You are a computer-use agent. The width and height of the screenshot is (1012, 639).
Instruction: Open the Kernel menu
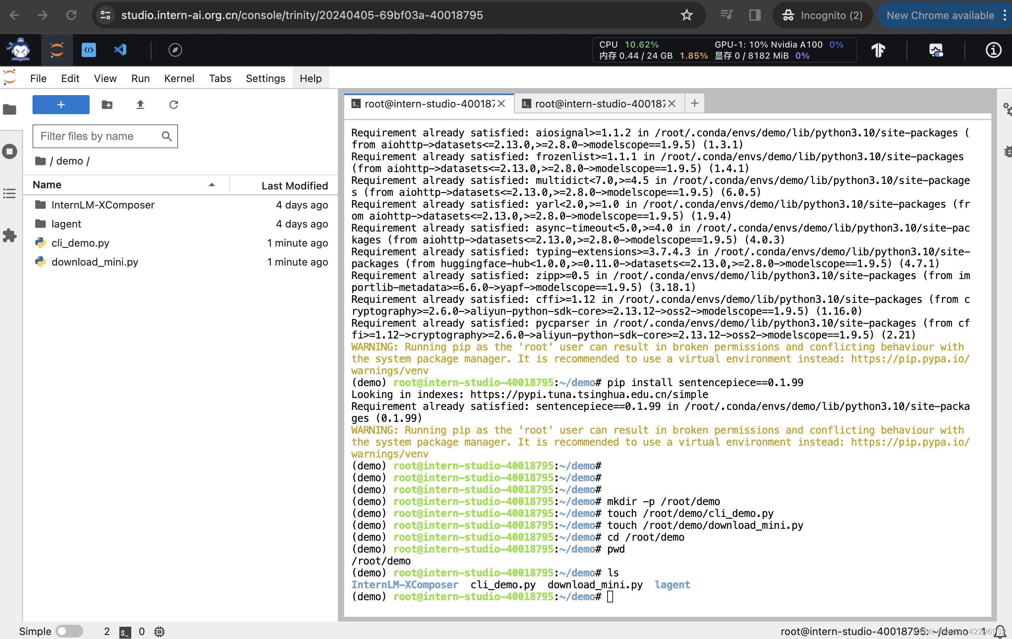(x=179, y=78)
